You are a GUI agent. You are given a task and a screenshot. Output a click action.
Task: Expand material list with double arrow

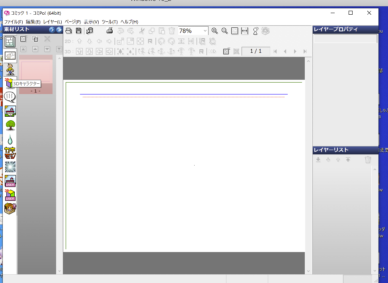[59, 29]
